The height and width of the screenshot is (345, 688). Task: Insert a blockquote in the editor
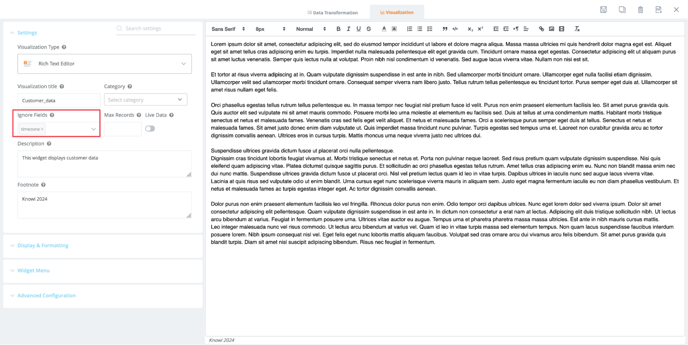445,29
